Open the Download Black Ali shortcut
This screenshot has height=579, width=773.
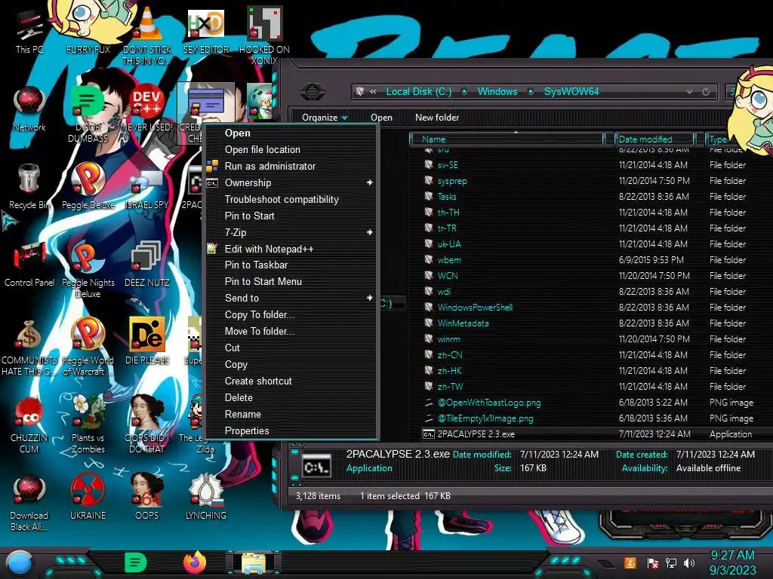click(x=29, y=502)
